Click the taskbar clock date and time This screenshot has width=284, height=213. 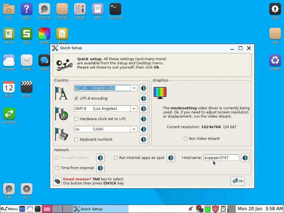(260, 209)
